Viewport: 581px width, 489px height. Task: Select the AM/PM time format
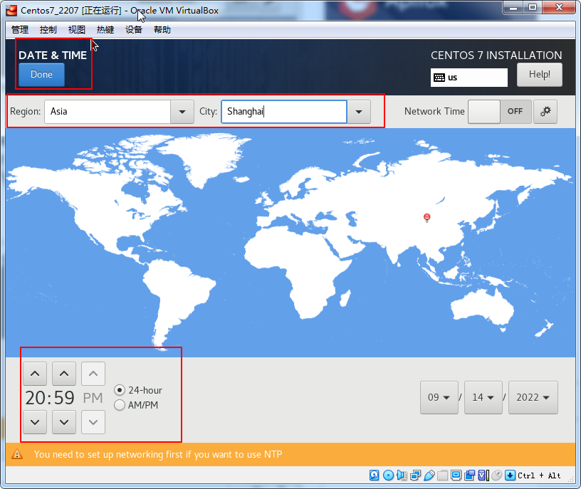[x=120, y=405]
